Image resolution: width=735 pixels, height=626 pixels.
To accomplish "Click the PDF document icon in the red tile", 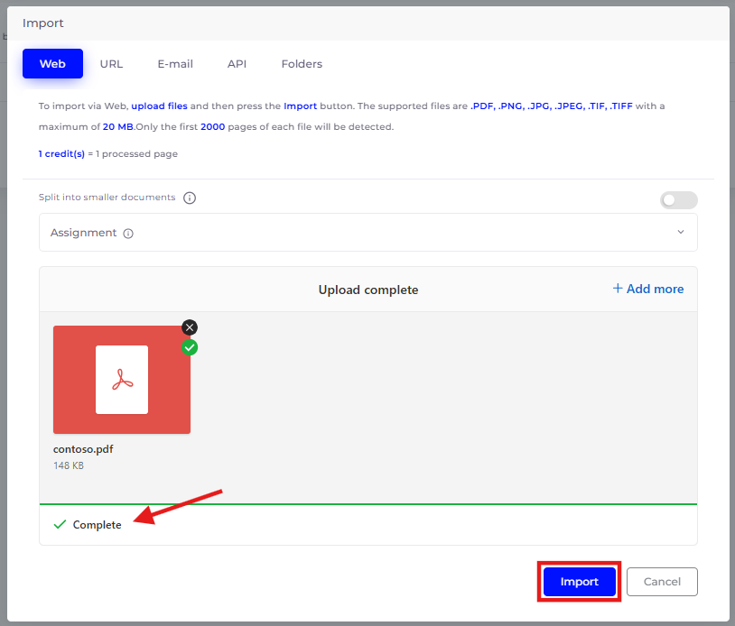I will (x=122, y=380).
